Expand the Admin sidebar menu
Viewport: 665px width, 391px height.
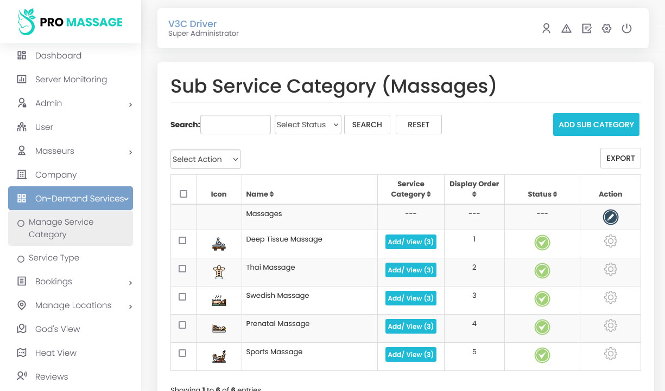pos(71,103)
